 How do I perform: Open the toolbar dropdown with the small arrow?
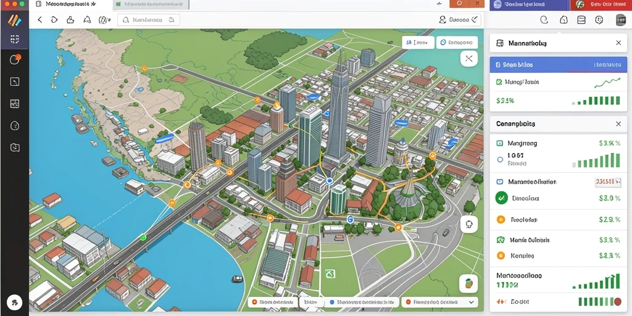coord(104,19)
